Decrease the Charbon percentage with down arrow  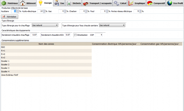point(86,12)
